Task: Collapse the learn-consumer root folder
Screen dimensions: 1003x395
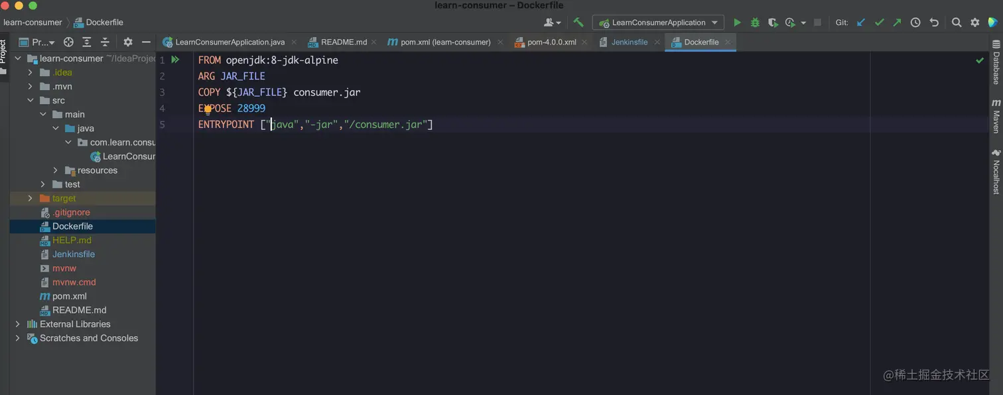Action: coord(18,58)
